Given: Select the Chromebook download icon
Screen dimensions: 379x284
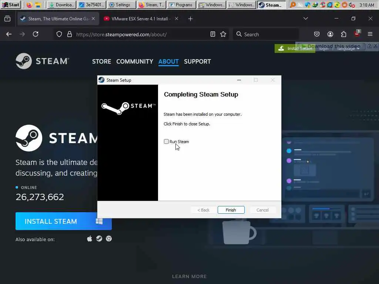Looking at the screenshot, I should point(109,239).
